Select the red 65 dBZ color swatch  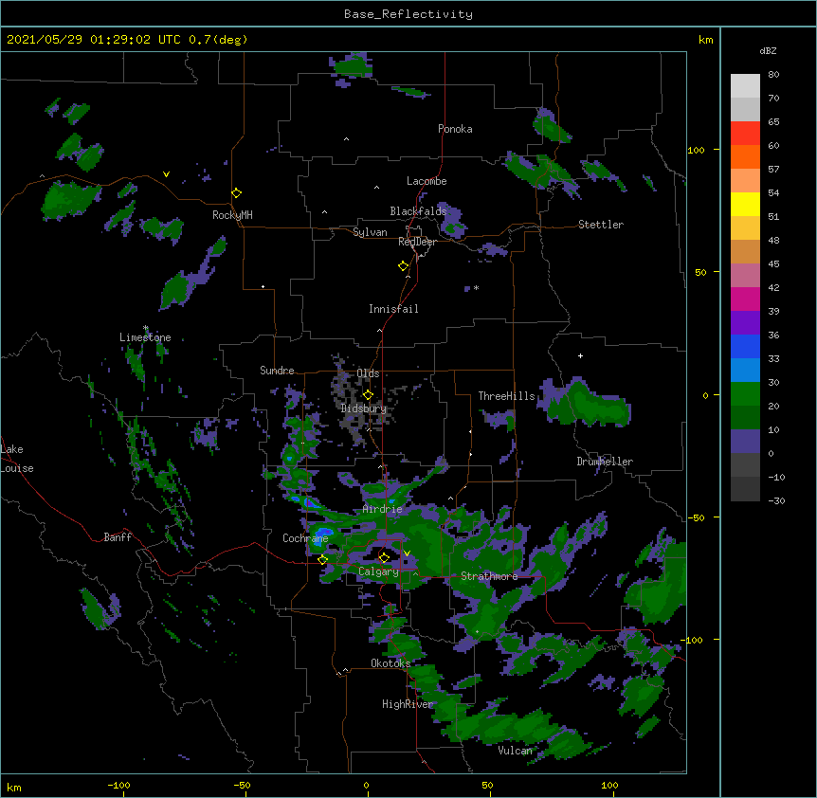745,134
